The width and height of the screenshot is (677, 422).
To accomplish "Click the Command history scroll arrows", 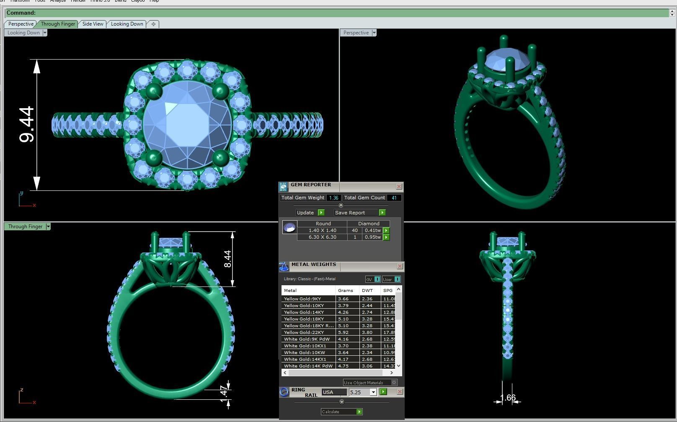I will pos(672,13).
